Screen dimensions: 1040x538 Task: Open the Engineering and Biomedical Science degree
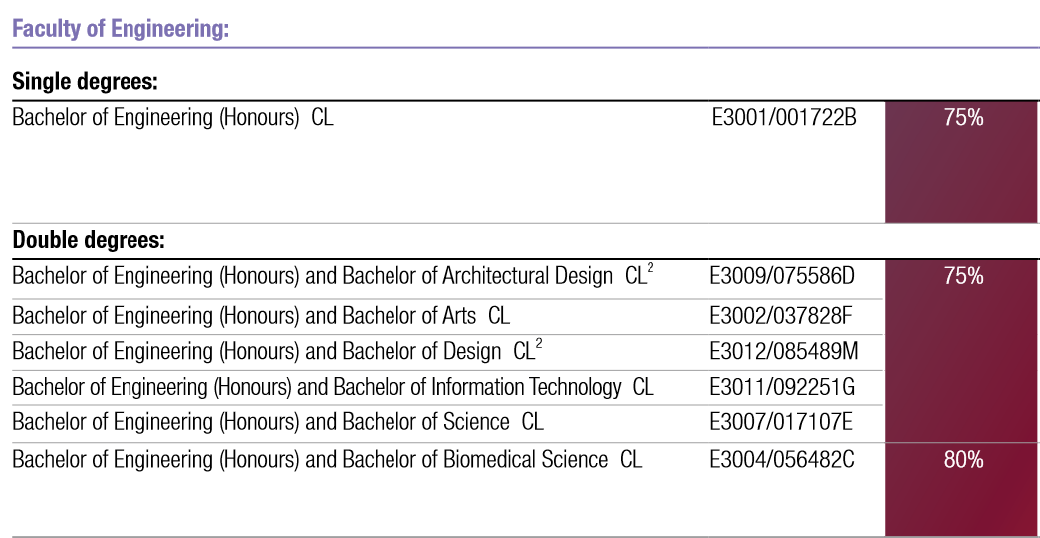(x=326, y=459)
